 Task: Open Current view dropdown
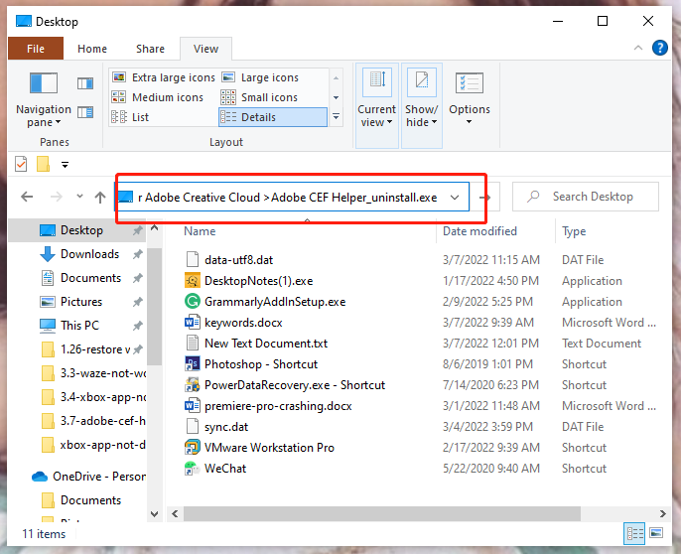click(376, 105)
